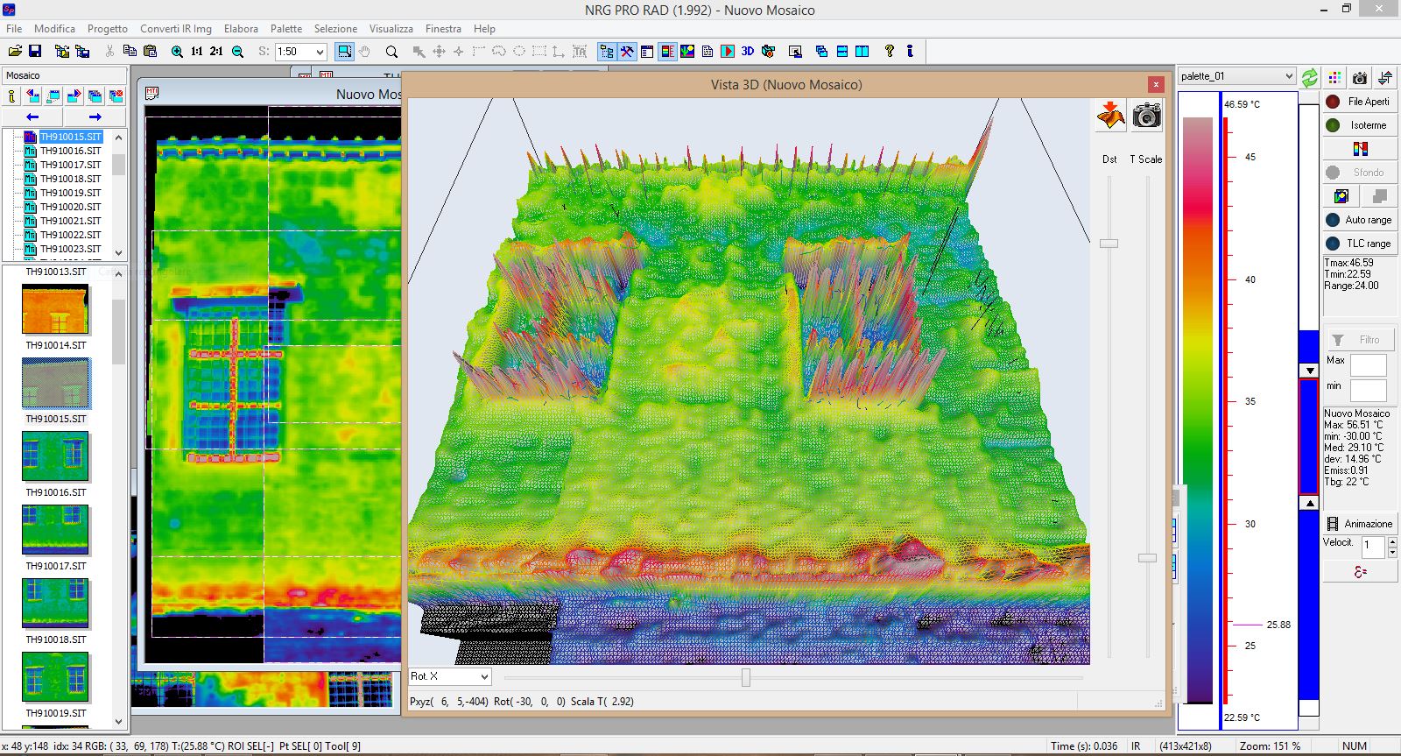
Task: Click the Max filter input field
Action: pos(1369,364)
